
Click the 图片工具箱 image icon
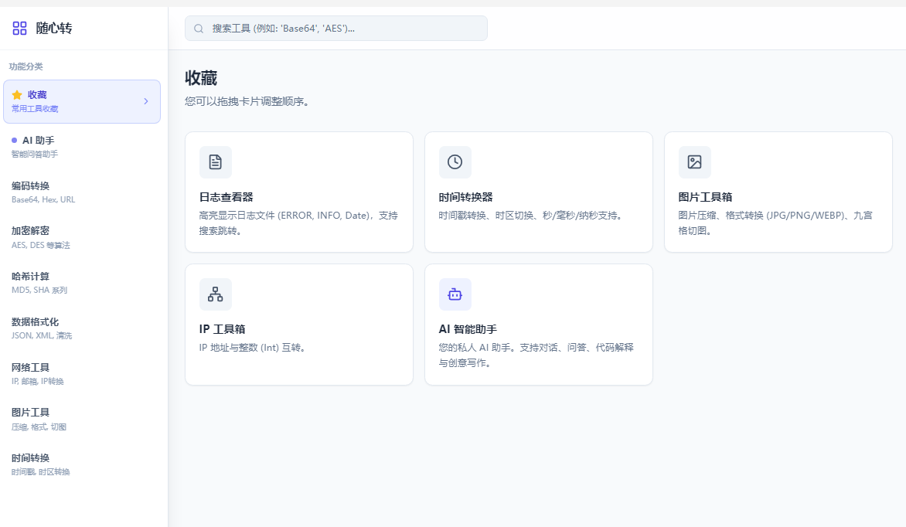(x=694, y=162)
